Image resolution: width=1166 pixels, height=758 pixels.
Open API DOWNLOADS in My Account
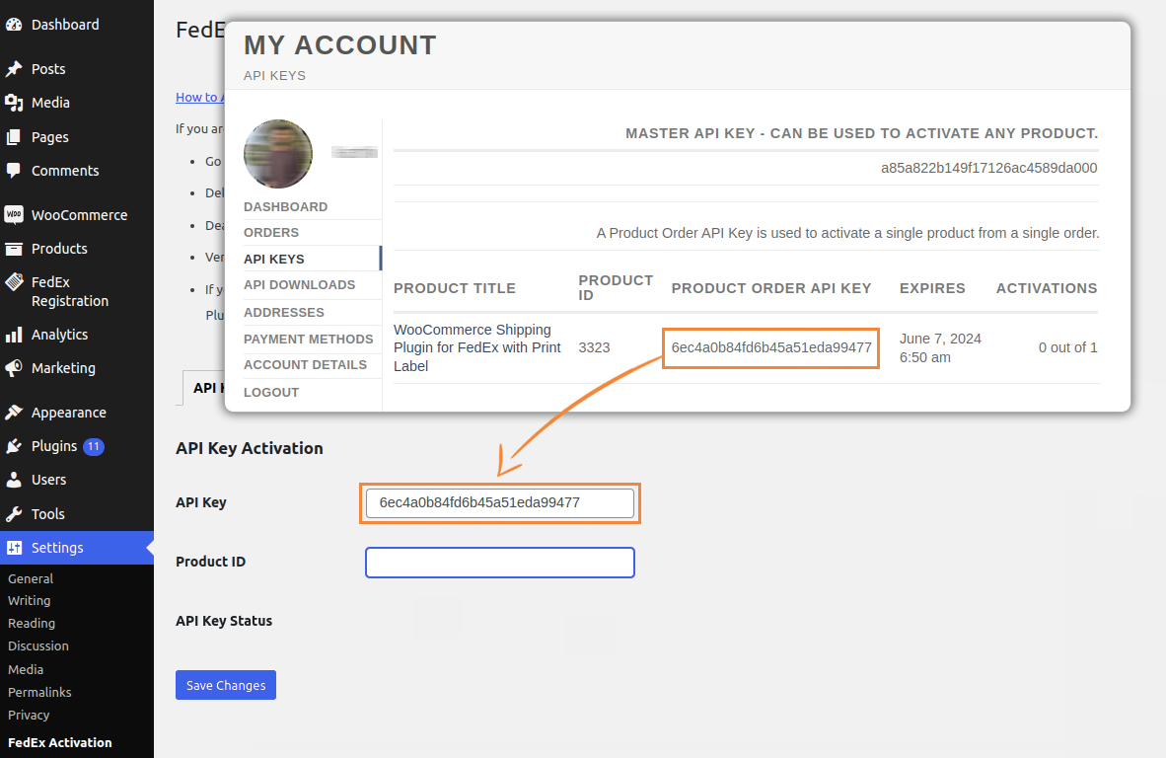300,285
